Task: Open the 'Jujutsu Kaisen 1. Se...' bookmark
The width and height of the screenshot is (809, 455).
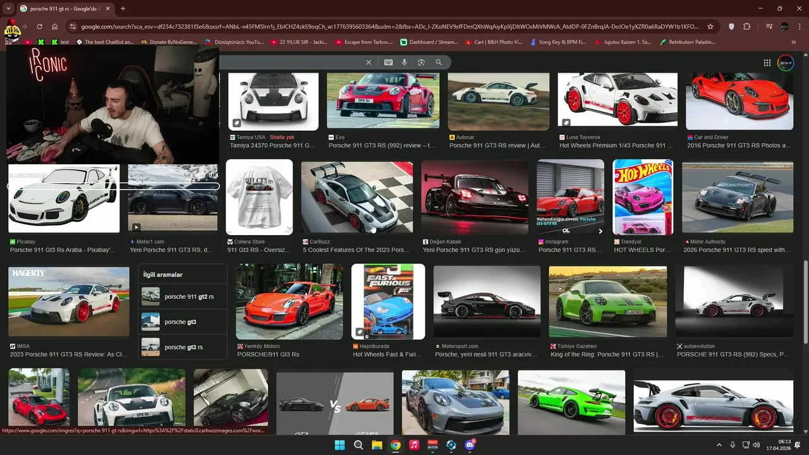Action: (623, 42)
